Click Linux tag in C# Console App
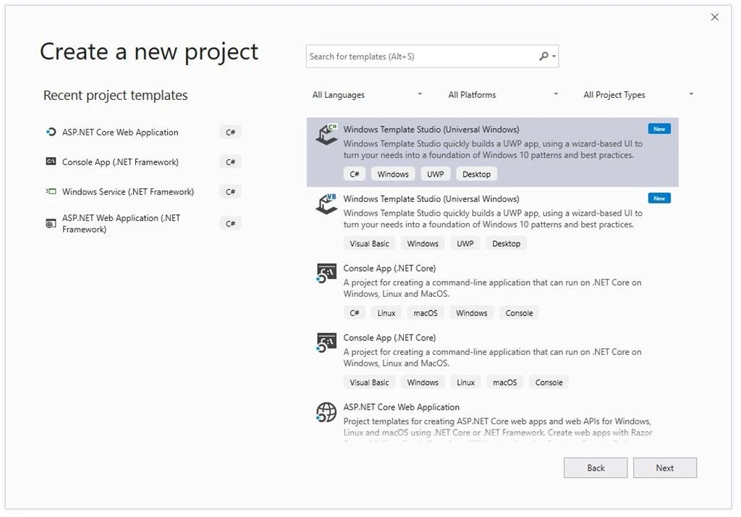 386,313
